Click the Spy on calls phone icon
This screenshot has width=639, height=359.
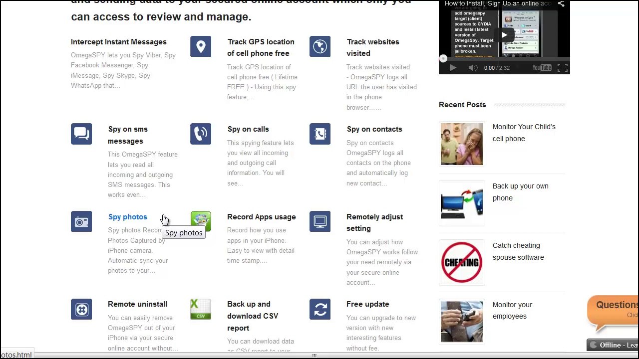pyautogui.click(x=201, y=134)
